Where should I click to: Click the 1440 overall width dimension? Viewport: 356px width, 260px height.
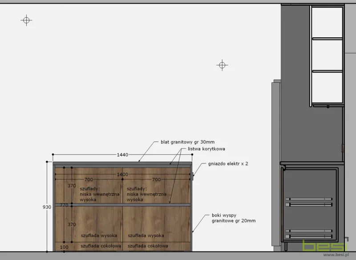122,155
